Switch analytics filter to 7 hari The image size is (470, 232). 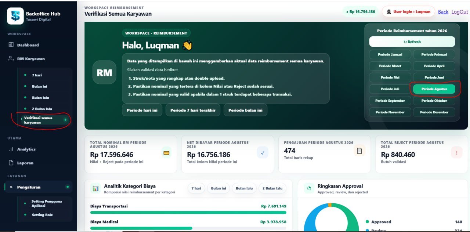tap(196, 188)
